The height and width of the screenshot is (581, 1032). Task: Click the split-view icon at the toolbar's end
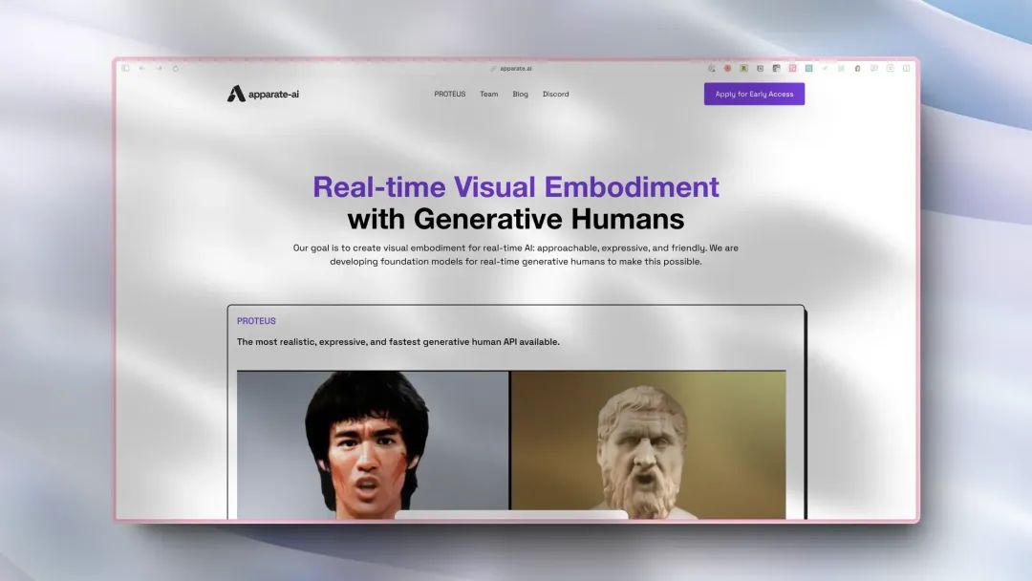coord(906,69)
